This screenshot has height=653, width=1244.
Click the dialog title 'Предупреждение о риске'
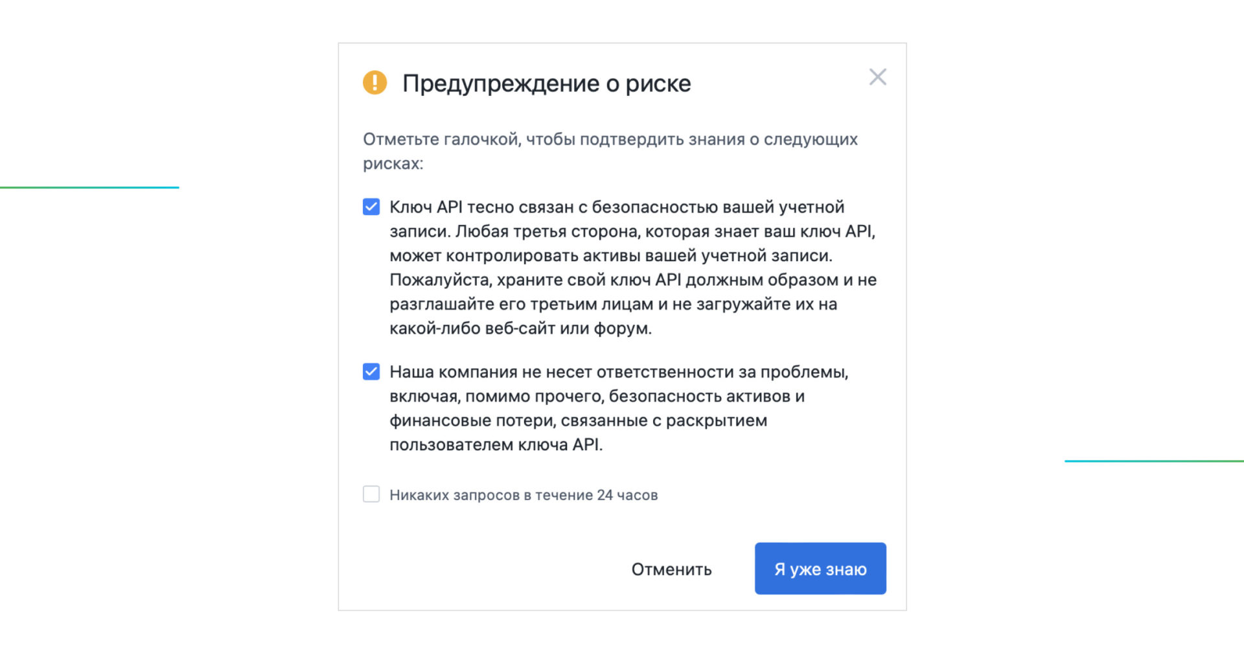point(547,83)
